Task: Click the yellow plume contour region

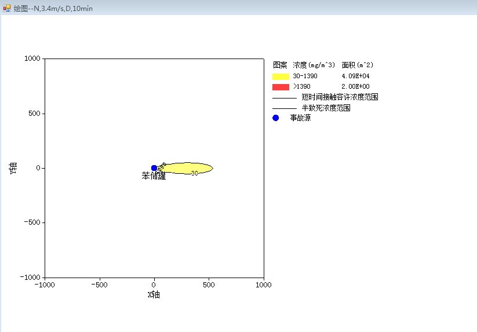Action: coord(185,168)
